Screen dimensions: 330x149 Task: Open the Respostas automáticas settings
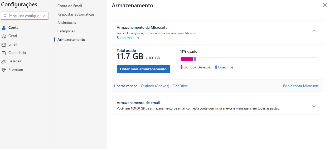pyautogui.click(x=76, y=14)
